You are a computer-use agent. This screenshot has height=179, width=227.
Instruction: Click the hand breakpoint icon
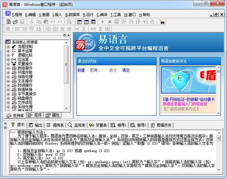tap(152, 22)
